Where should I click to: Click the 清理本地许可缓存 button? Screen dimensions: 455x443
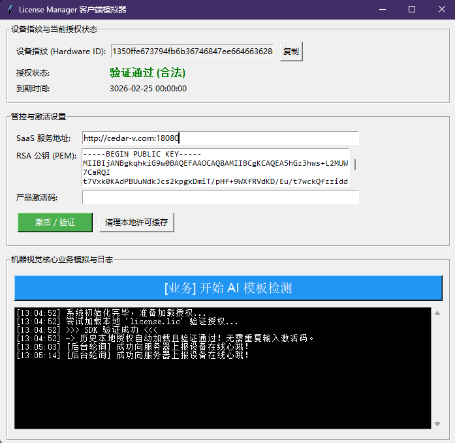(136, 222)
